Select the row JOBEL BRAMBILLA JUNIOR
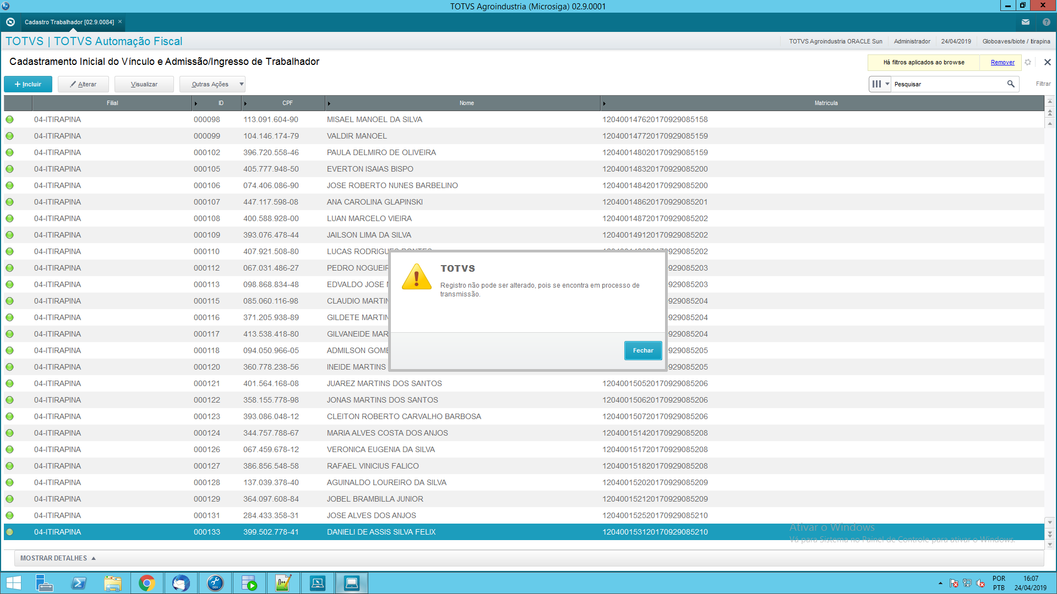The height and width of the screenshot is (594, 1057). pyautogui.click(x=524, y=499)
